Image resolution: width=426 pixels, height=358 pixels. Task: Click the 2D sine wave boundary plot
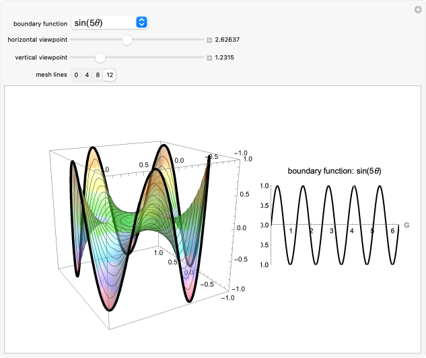pyautogui.click(x=335, y=225)
